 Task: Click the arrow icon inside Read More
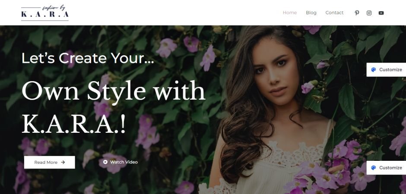click(x=63, y=162)
